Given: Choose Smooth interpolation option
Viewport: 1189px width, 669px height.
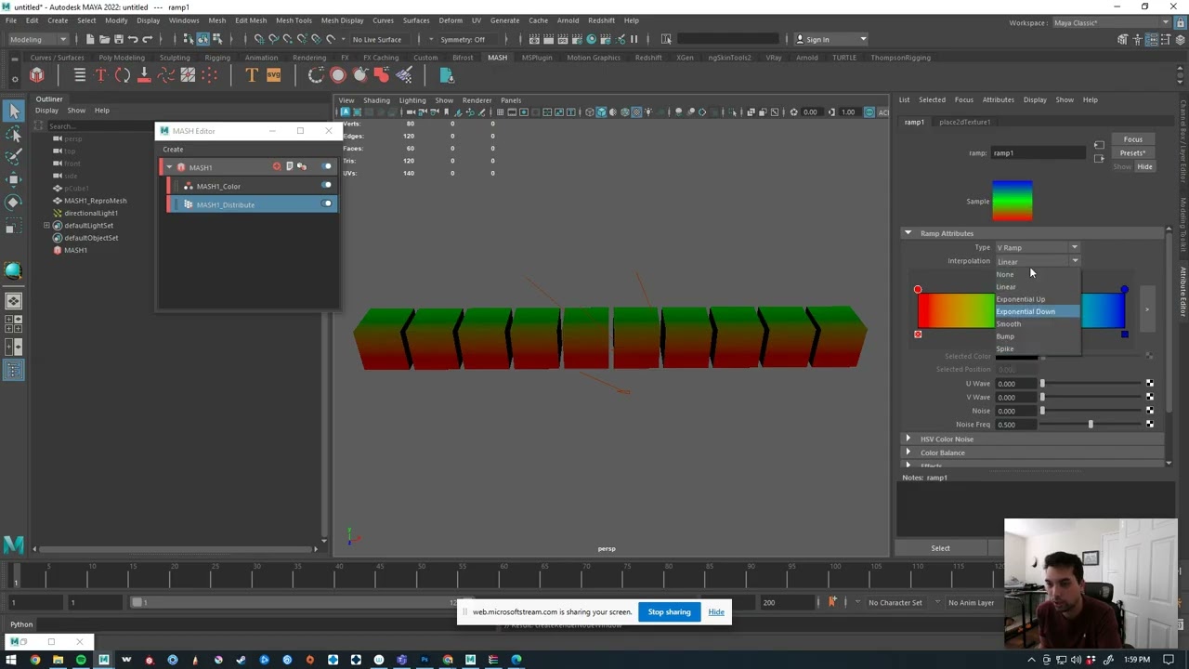Looking at the screenshot, I should (1038, 324).
